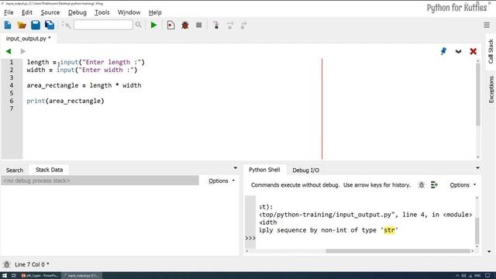Select the Python Shell tab
Viewport: 496px width, 279px height.
click(264, 170)
